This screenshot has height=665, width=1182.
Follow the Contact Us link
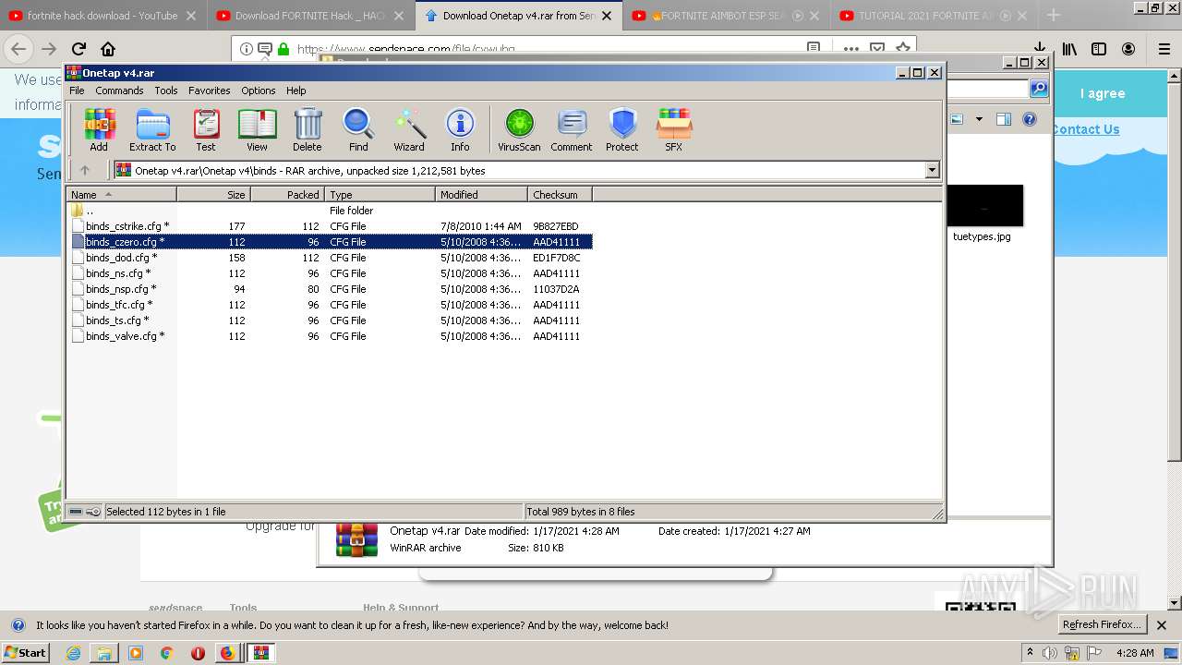tap(1086, 129)
